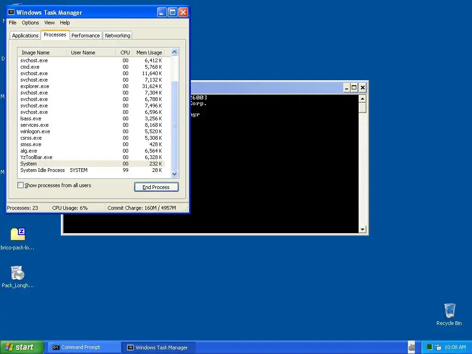Switch to the Networking tab
Image resolution: width=472 pixels, height=354 pixels.
coord(118,35)
